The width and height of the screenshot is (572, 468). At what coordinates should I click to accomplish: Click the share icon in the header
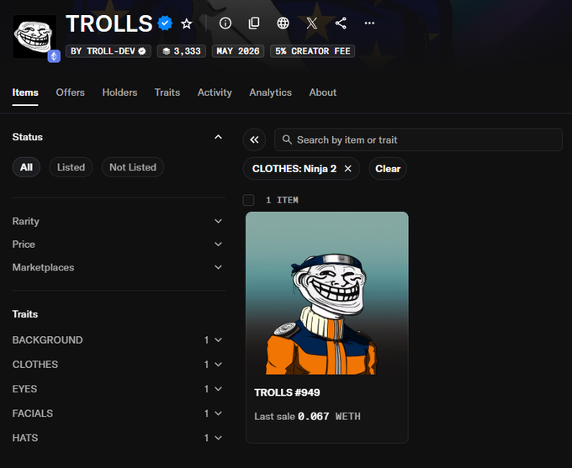pos(341,24)
